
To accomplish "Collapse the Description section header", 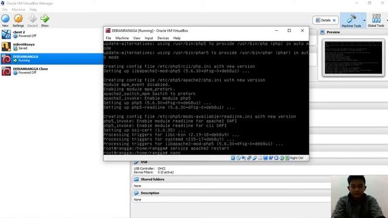I will tap(232, 193).
